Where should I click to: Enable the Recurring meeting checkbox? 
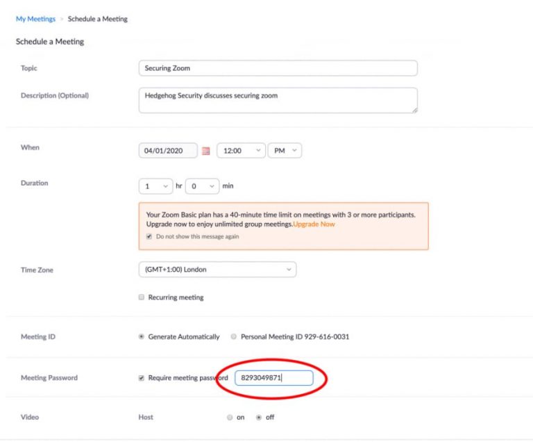[142, 297]
